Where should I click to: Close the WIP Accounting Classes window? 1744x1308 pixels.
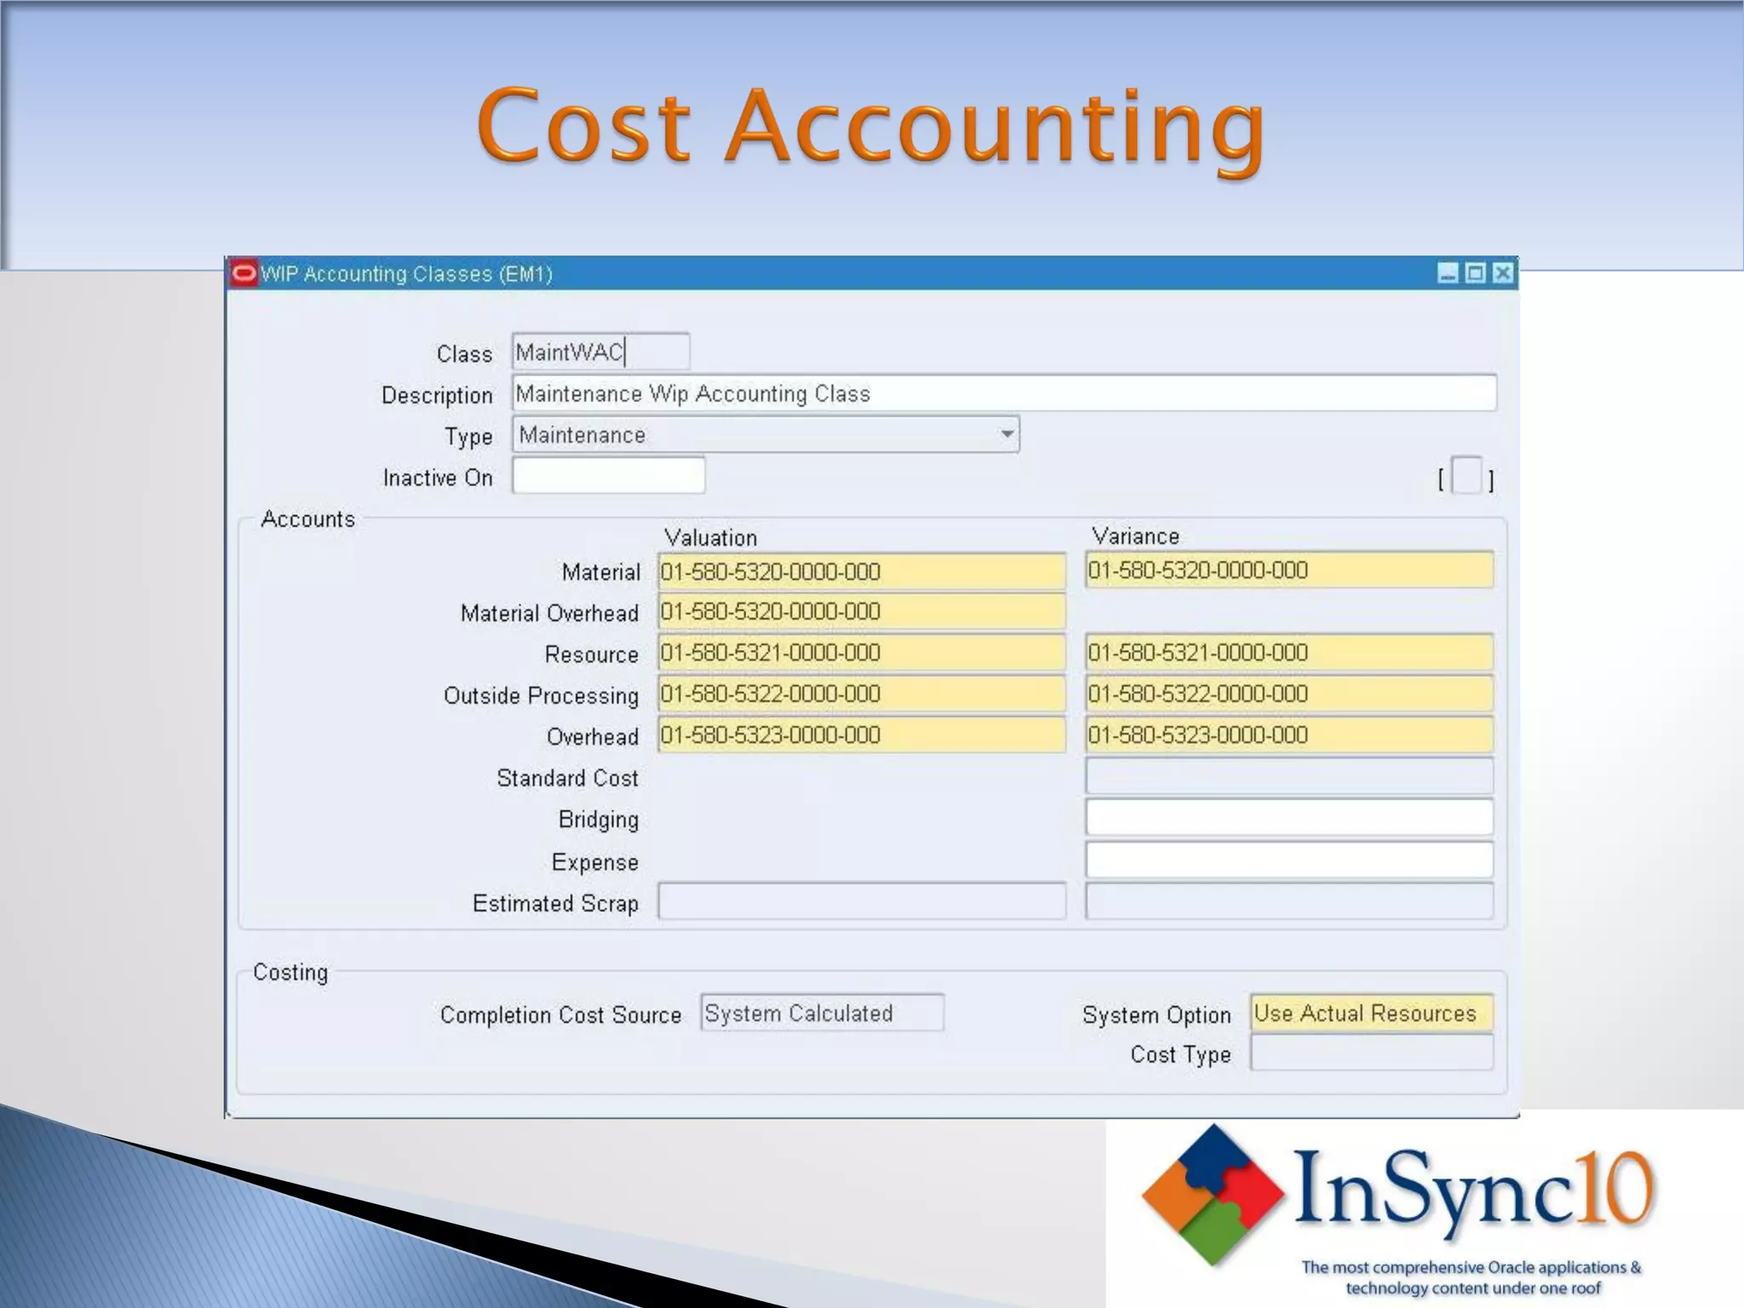(1503, 273)
